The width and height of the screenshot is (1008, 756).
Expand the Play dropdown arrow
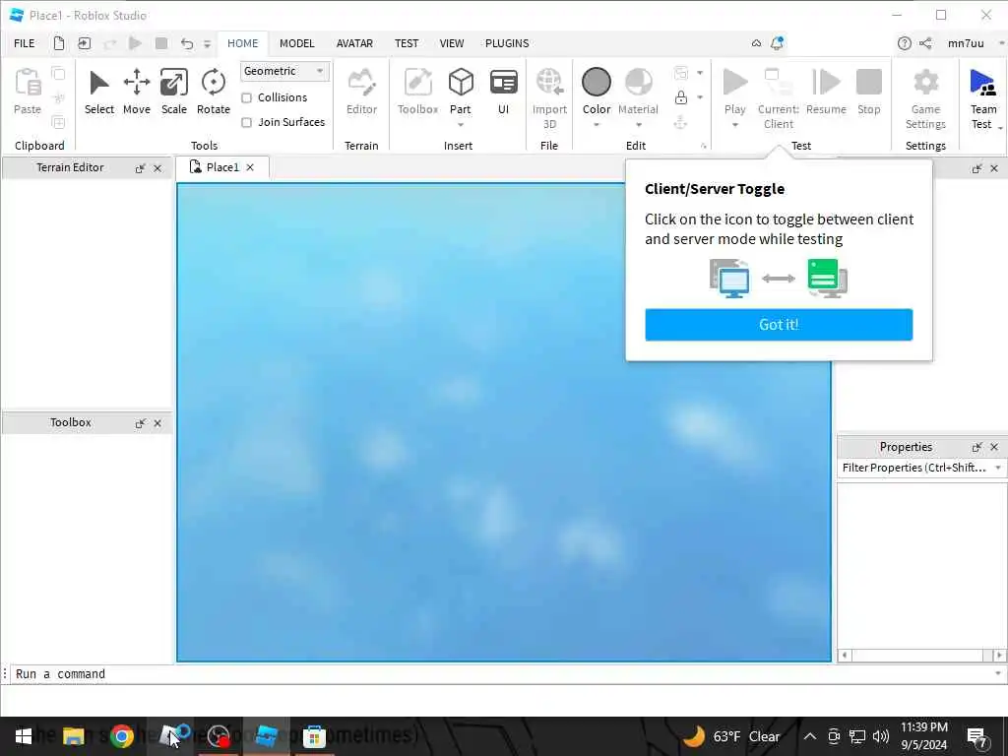pyautogui.click(x=734, y=125)
